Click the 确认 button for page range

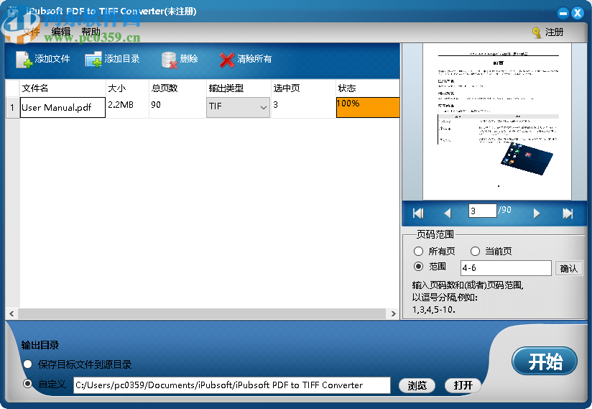click(568, 268)
